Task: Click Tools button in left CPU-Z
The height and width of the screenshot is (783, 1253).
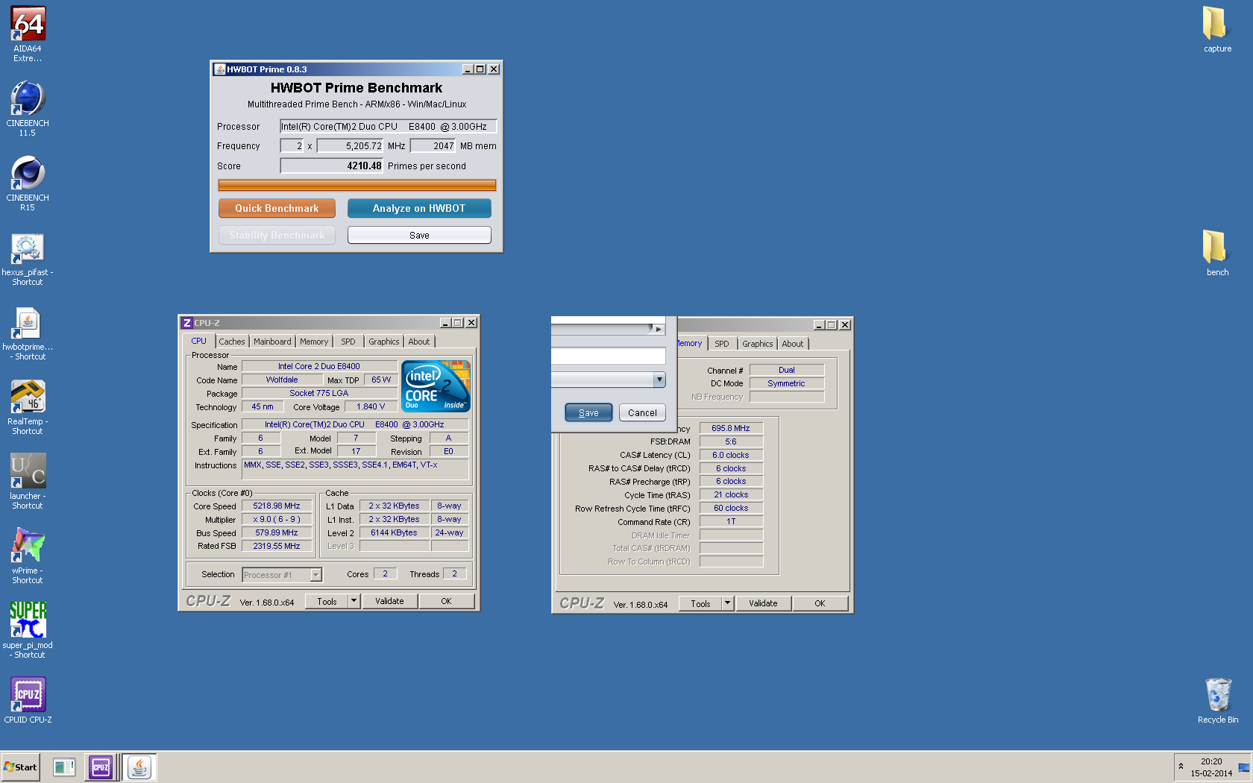Action: (x=327, y=601)
